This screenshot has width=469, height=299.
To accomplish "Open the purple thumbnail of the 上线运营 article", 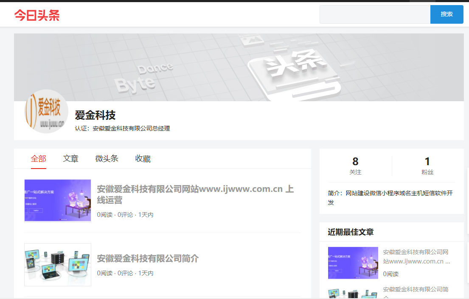I will [58, 200].
